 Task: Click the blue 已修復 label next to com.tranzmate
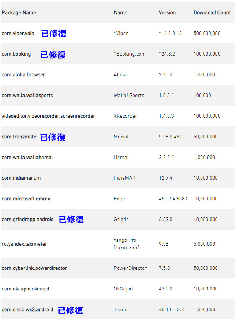pyautogui.click(x=53, y=137)
